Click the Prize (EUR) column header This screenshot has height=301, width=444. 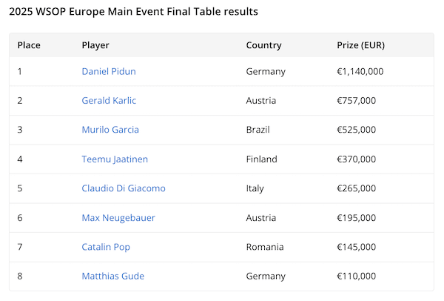click(360, 45)
